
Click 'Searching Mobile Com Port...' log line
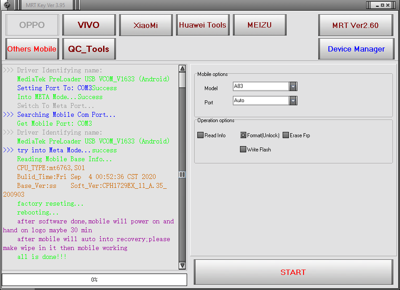(x=66, y=115)
